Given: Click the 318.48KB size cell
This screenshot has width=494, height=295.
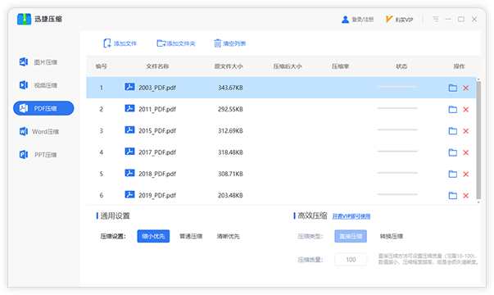Looking at the screenshot, I should point(230,152).
